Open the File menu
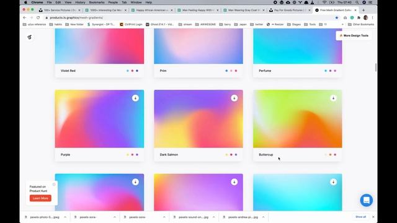 click(x=49, y=2)
